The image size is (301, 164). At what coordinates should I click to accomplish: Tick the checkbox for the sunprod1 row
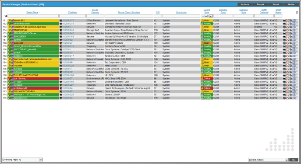coord(297,43)
